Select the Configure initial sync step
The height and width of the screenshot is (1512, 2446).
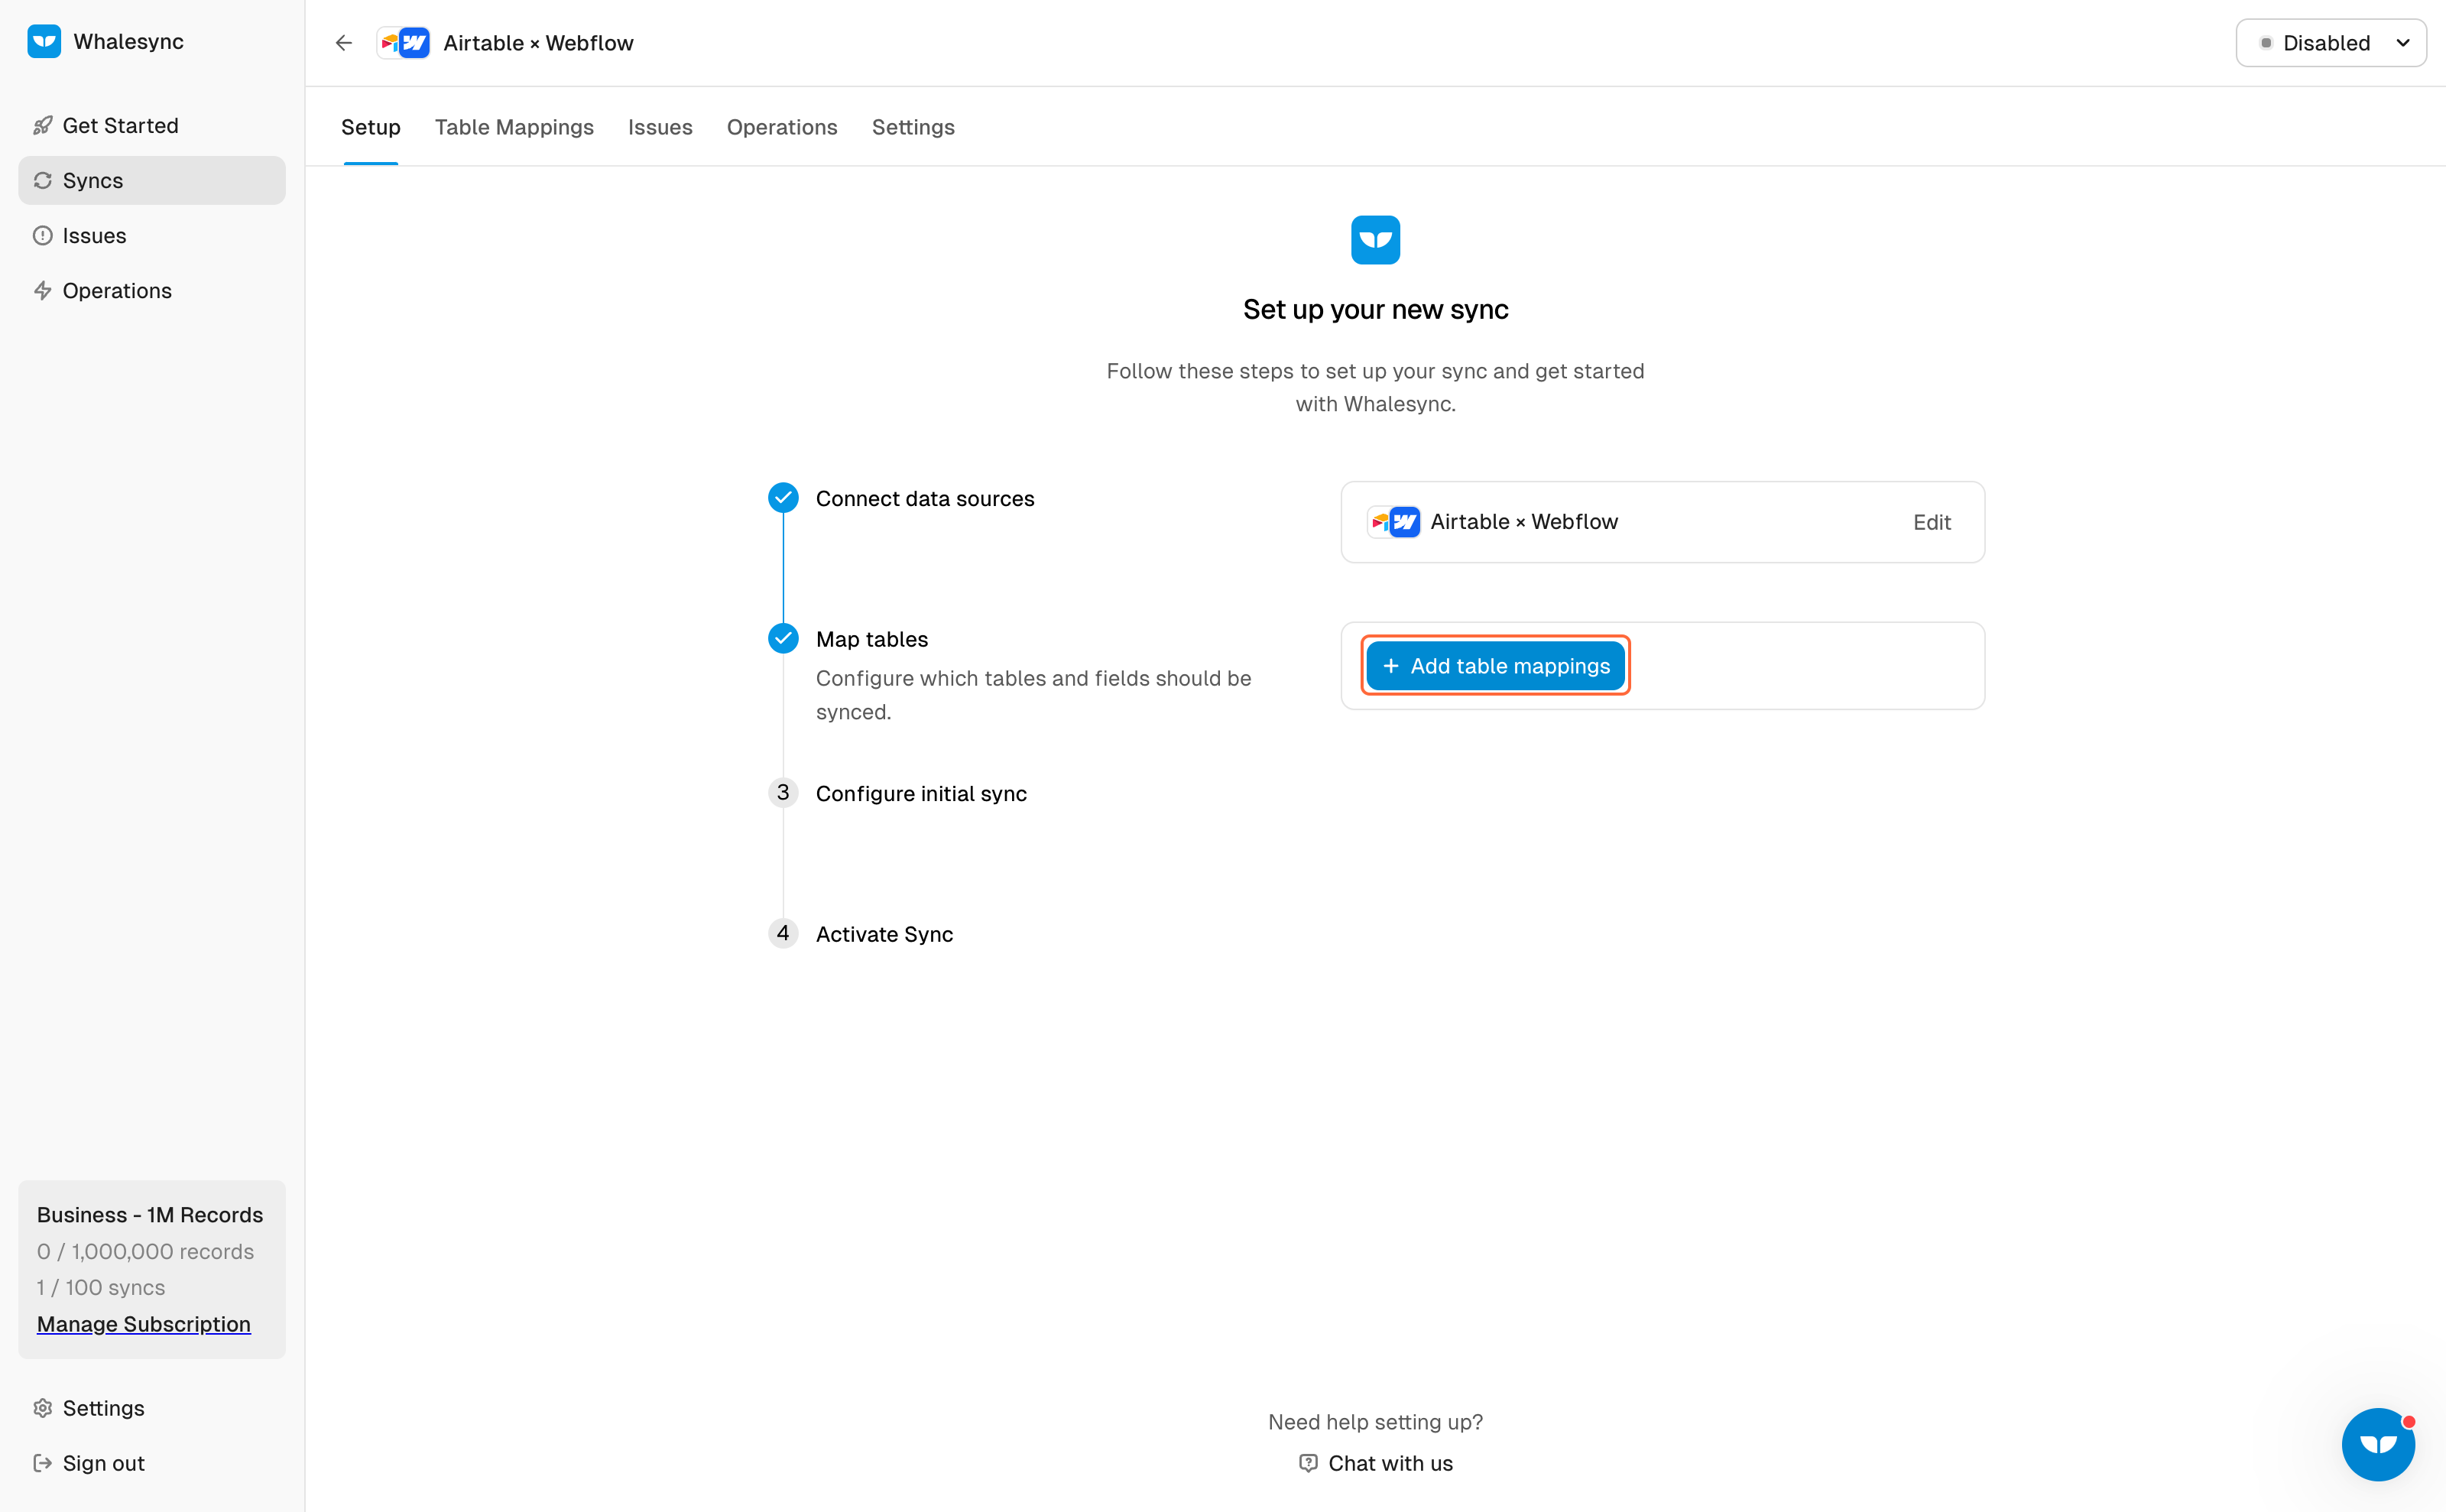click(921, 793)
